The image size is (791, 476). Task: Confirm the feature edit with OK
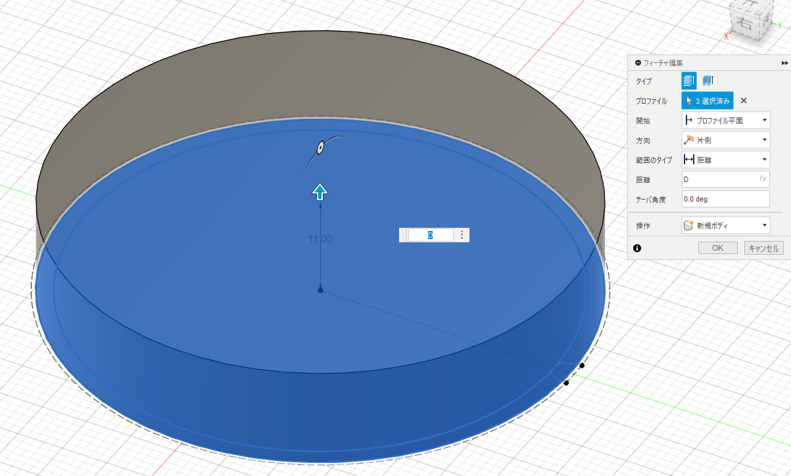[x=717, y=248]
